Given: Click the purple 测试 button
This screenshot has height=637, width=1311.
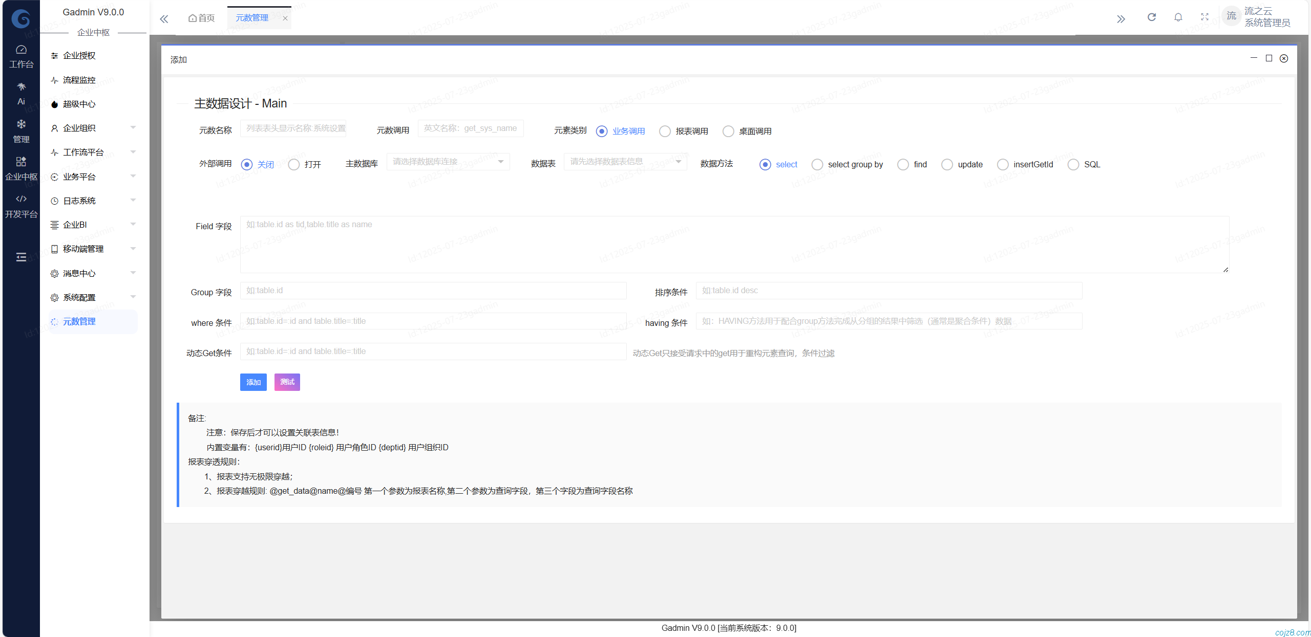Looking at the screenshot, I should (287, 382).
